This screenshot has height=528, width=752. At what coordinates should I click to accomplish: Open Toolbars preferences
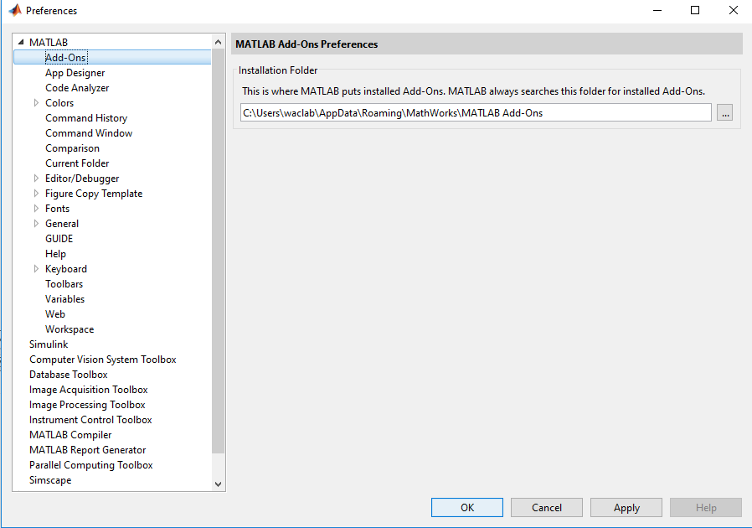[64, 284]
